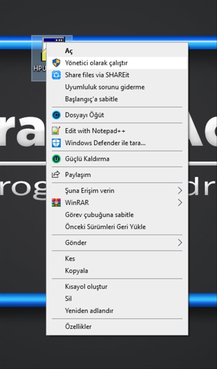
Task: Select Önceki Sürümleri Geri Yükle
Action: [x=117, y=227]
